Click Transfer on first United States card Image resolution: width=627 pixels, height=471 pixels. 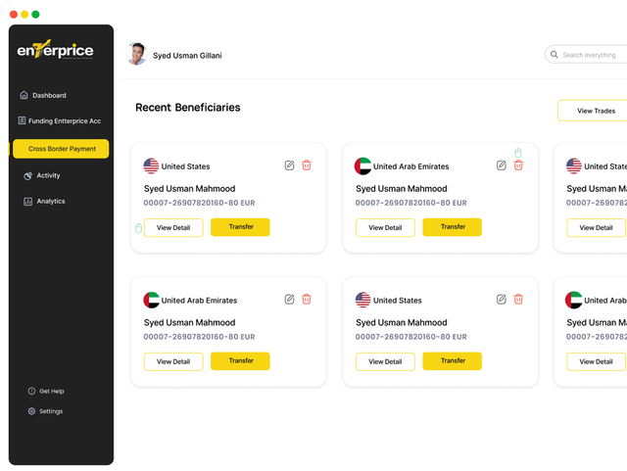point(240,227)
